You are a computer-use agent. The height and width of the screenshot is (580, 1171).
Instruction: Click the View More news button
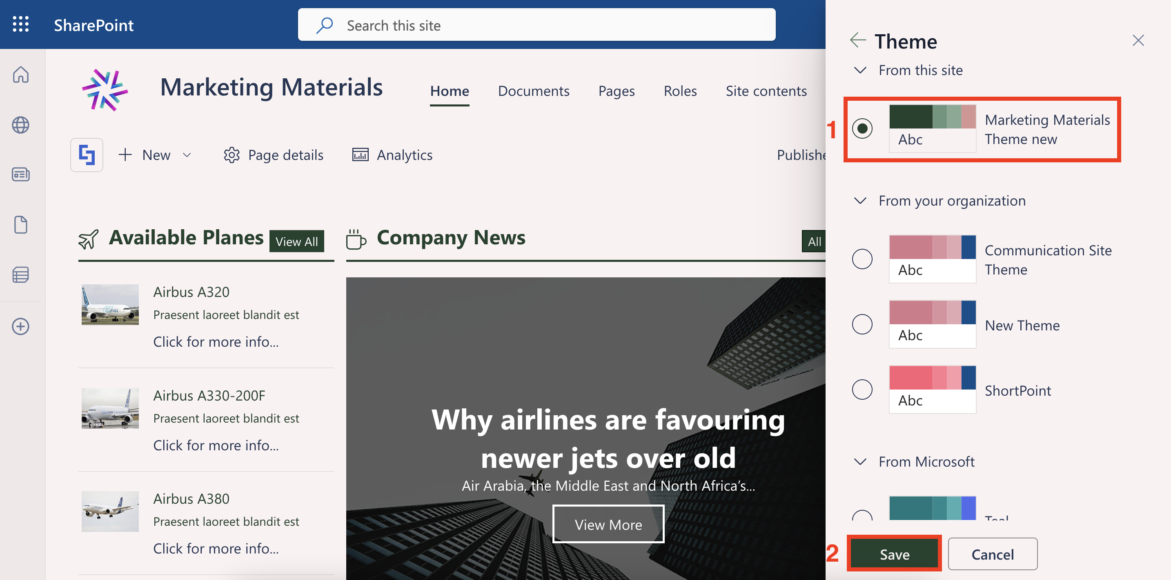(x=608, y=524)
